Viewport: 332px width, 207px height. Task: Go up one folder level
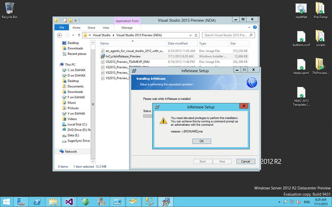pos(79,35)
